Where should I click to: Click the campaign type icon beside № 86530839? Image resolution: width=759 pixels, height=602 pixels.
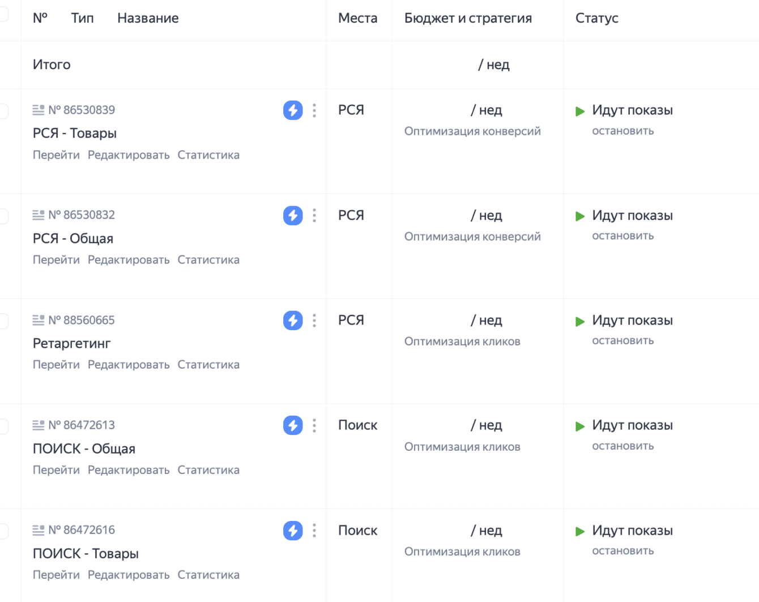39,110
